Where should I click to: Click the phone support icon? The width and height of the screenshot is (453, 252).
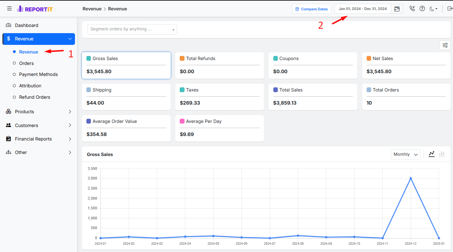pos(412,9)
